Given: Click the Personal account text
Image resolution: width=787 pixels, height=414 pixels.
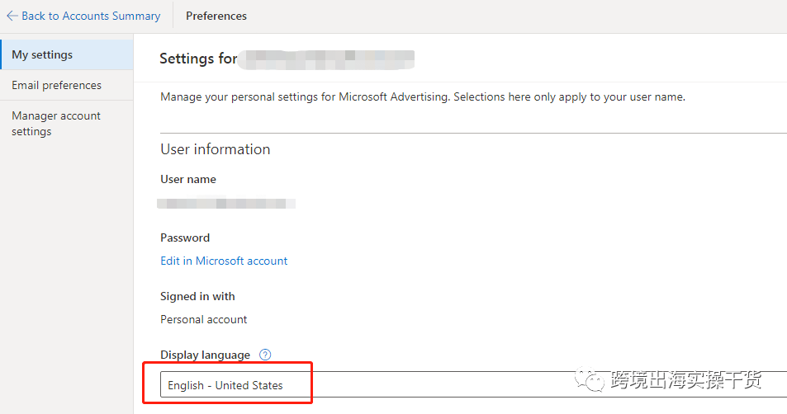Looking at the screenshot, I should pos(204,319).
